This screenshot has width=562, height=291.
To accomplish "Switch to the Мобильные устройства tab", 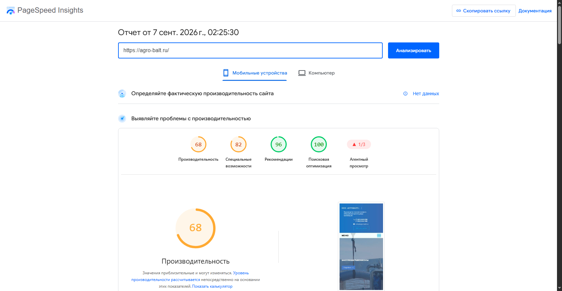I will coord(255,73).
